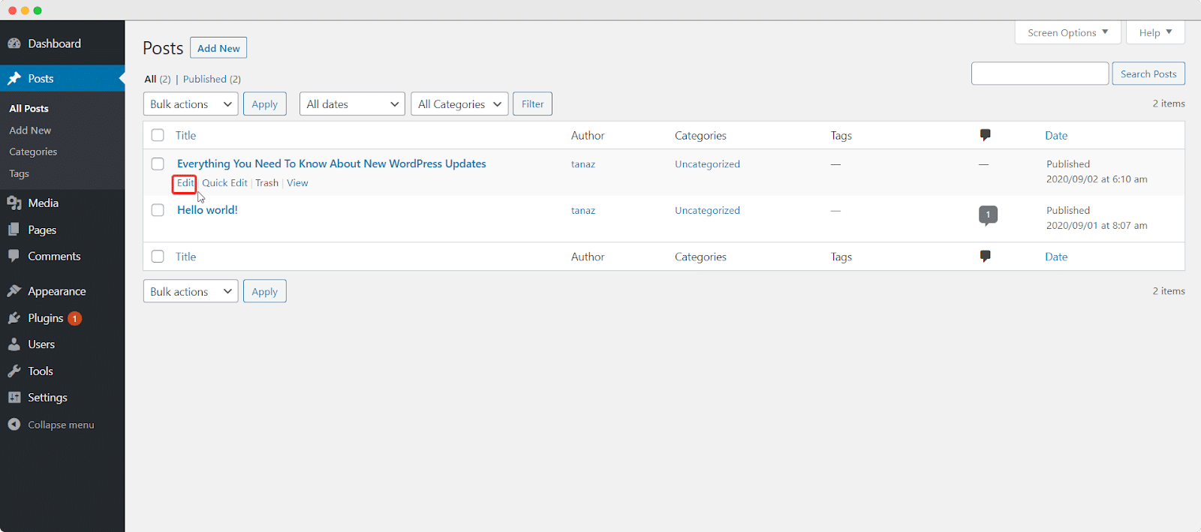Image resolution: width=1201 pixels, height=532 pixels.
Task: Click the Plugins plug icon
Action: [14, 318]
